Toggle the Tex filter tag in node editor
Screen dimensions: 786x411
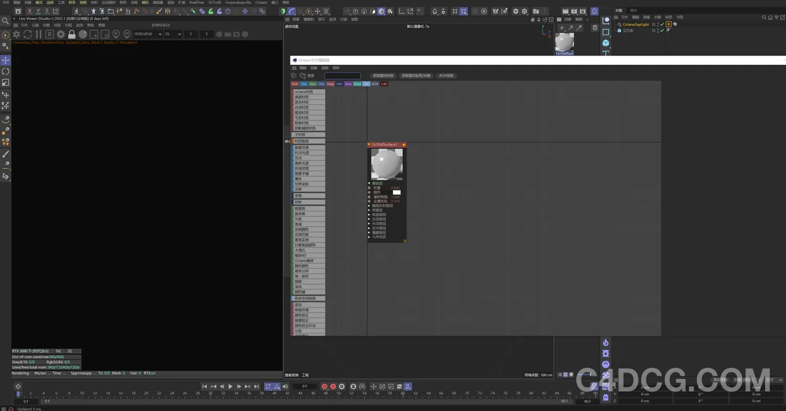[304, 84]
